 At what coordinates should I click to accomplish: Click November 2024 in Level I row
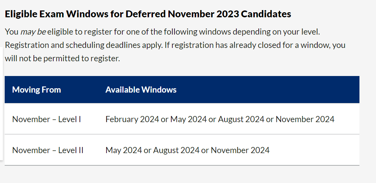[305, 119]
